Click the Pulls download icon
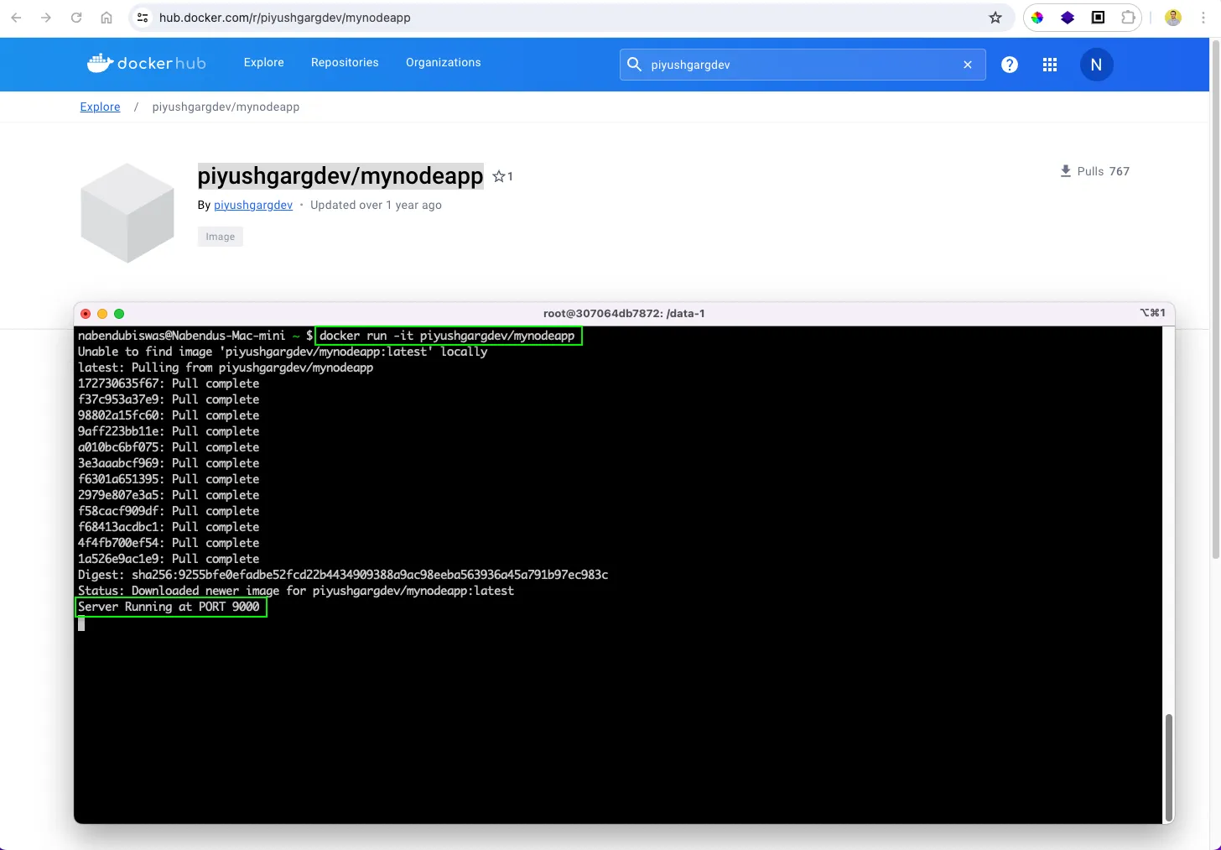 tap(1066, 171)
